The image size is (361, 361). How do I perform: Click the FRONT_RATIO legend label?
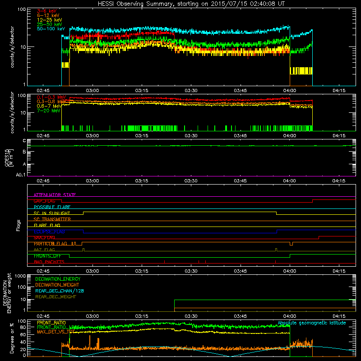51,323
